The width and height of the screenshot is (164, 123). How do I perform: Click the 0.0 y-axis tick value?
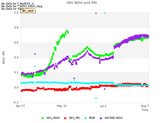pos(16,87)
